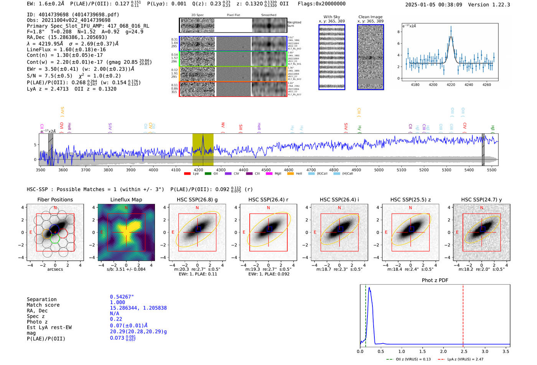
Task: Click the With Sky cutout image
Action: [x=332, y=57]
